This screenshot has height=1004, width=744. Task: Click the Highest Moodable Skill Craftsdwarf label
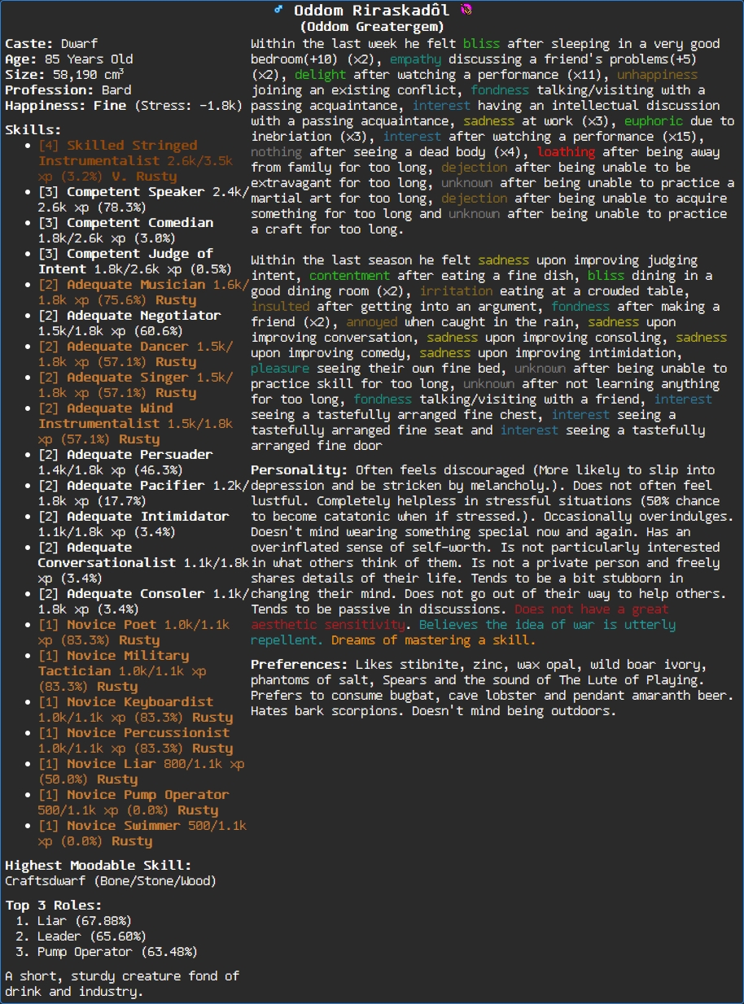[x=110, y=880]
